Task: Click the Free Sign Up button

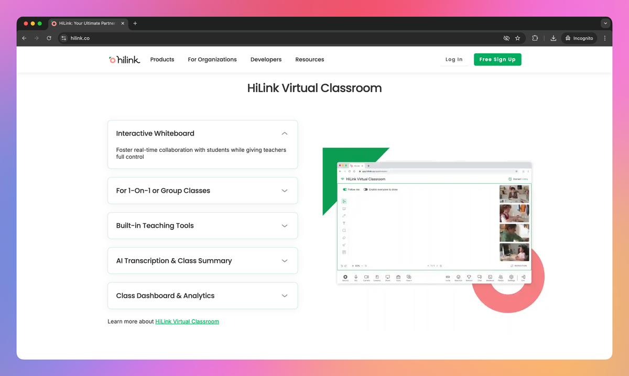Action: coord(497,60)
